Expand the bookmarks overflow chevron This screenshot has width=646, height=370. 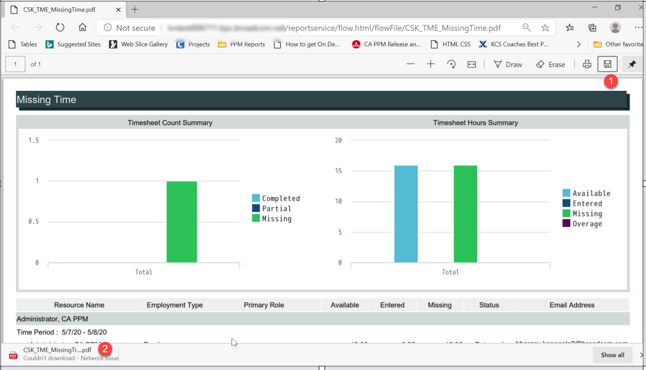579,44
